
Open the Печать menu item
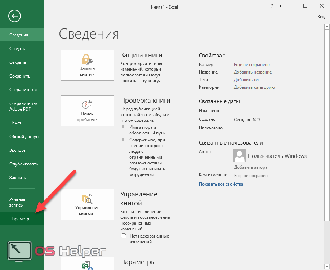click(17, 123)
